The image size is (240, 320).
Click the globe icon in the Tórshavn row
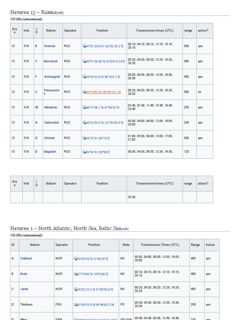pos(75,304)
